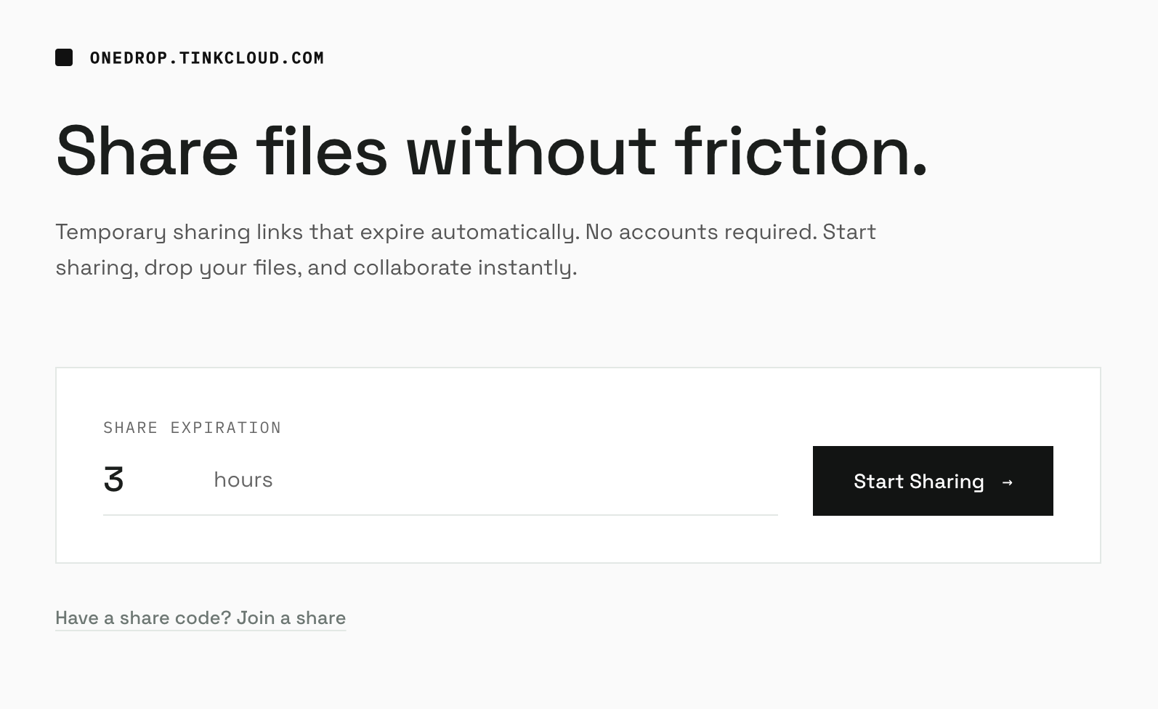Click the SHARE EXPIRATION field label
The width and height of the screenshot is (1158, 709).
click(x=191, y=427)
